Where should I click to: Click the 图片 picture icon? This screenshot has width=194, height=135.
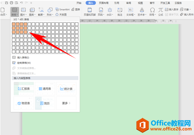23,10
